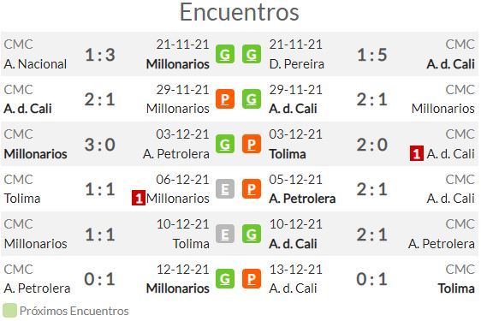Click D. Pereira team name
The width and height of the screenshot is (481, 321).
(296, 64)
